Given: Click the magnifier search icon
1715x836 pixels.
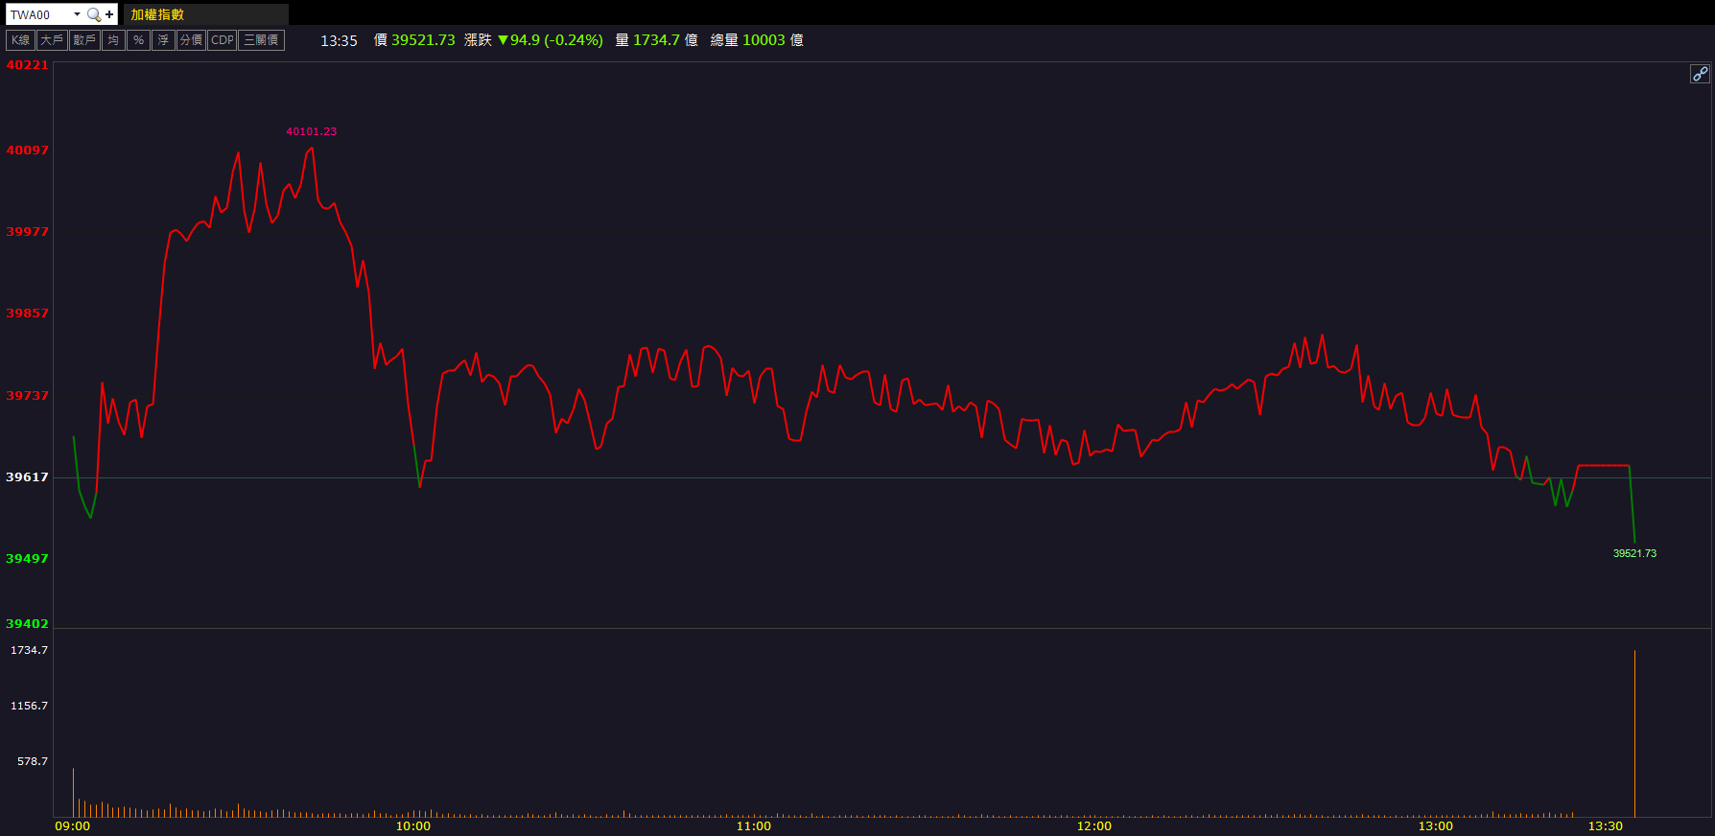Looking at the screenshot, I should (93, 14).
